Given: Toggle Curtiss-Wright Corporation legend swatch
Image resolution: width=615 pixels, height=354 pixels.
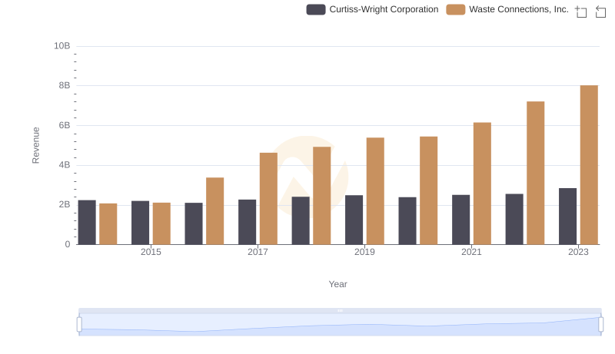Looking at the screenshot, I should tap(316, 9).
